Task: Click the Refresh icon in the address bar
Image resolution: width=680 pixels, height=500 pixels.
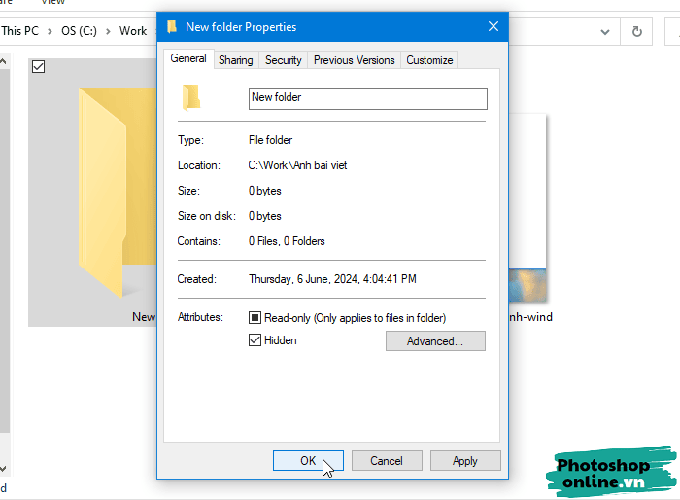Action: (x=637, y=31)
